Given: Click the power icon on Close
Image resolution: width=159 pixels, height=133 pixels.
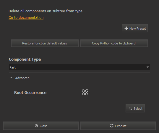Looking at the screenshot, I should pyautogui.click(x=36, y=126).
